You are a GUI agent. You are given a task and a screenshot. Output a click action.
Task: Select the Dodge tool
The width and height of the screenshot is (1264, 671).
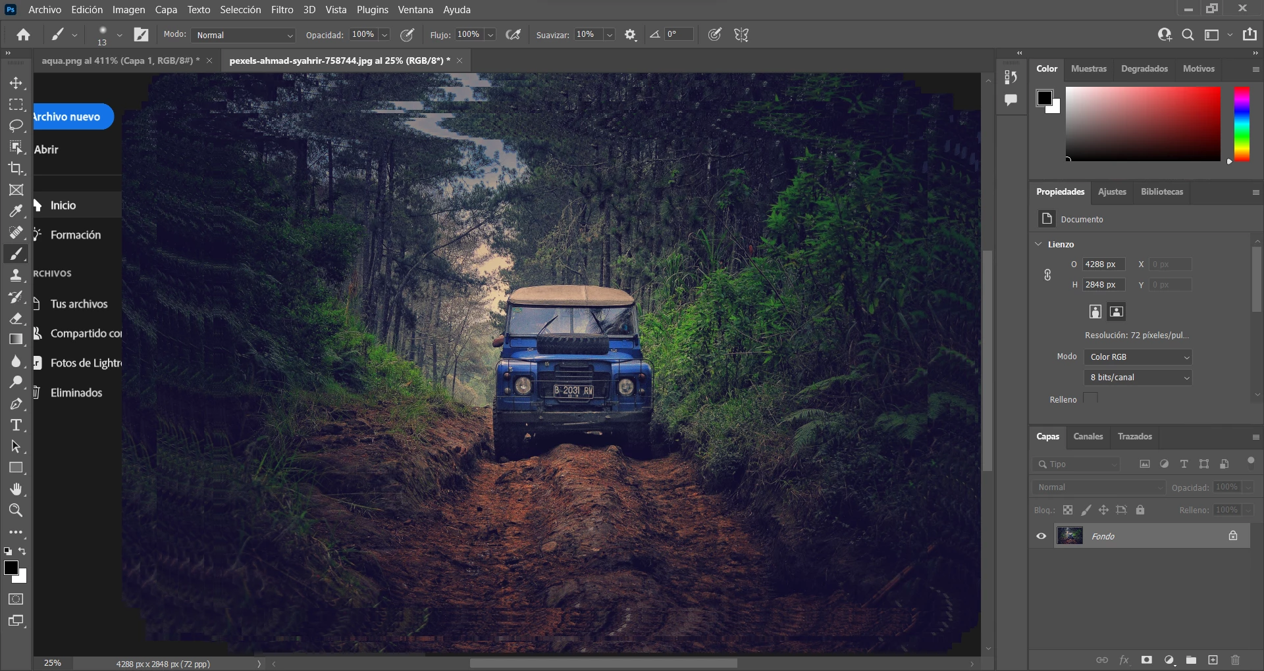pyautogui.click(x=16, y=382)
